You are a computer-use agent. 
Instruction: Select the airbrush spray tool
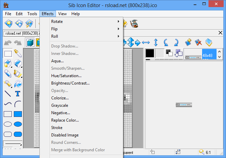pyautogui.click(x=8, y=84)
